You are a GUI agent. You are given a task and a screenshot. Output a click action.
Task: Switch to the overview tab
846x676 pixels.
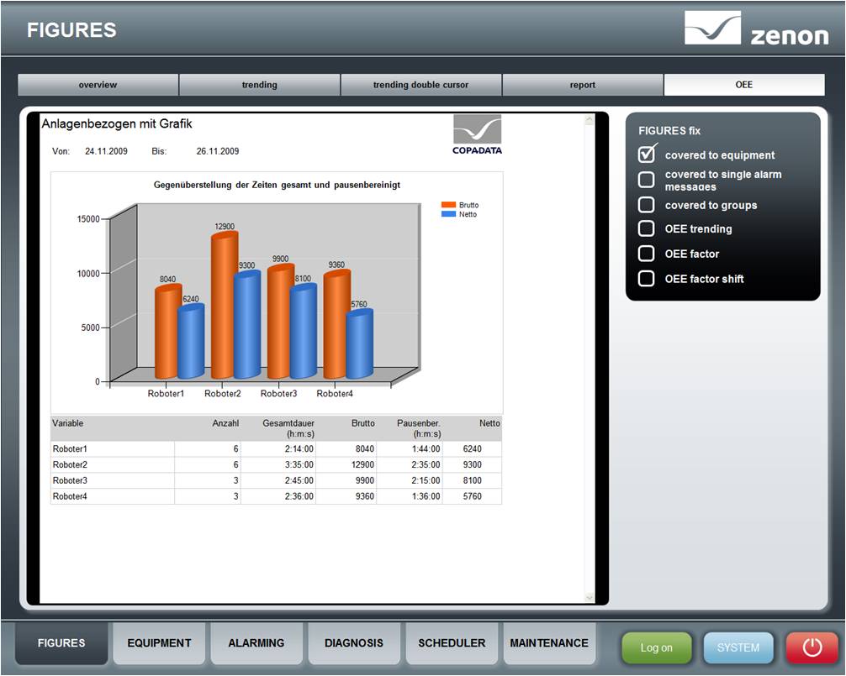point(98,85)
